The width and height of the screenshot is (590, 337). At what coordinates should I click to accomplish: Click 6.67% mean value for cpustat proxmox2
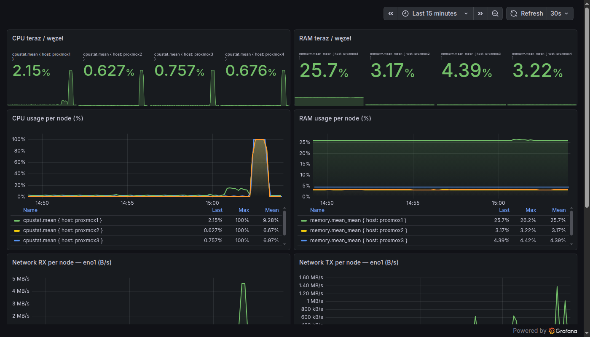pyautogui.click(x=271, y=230)
